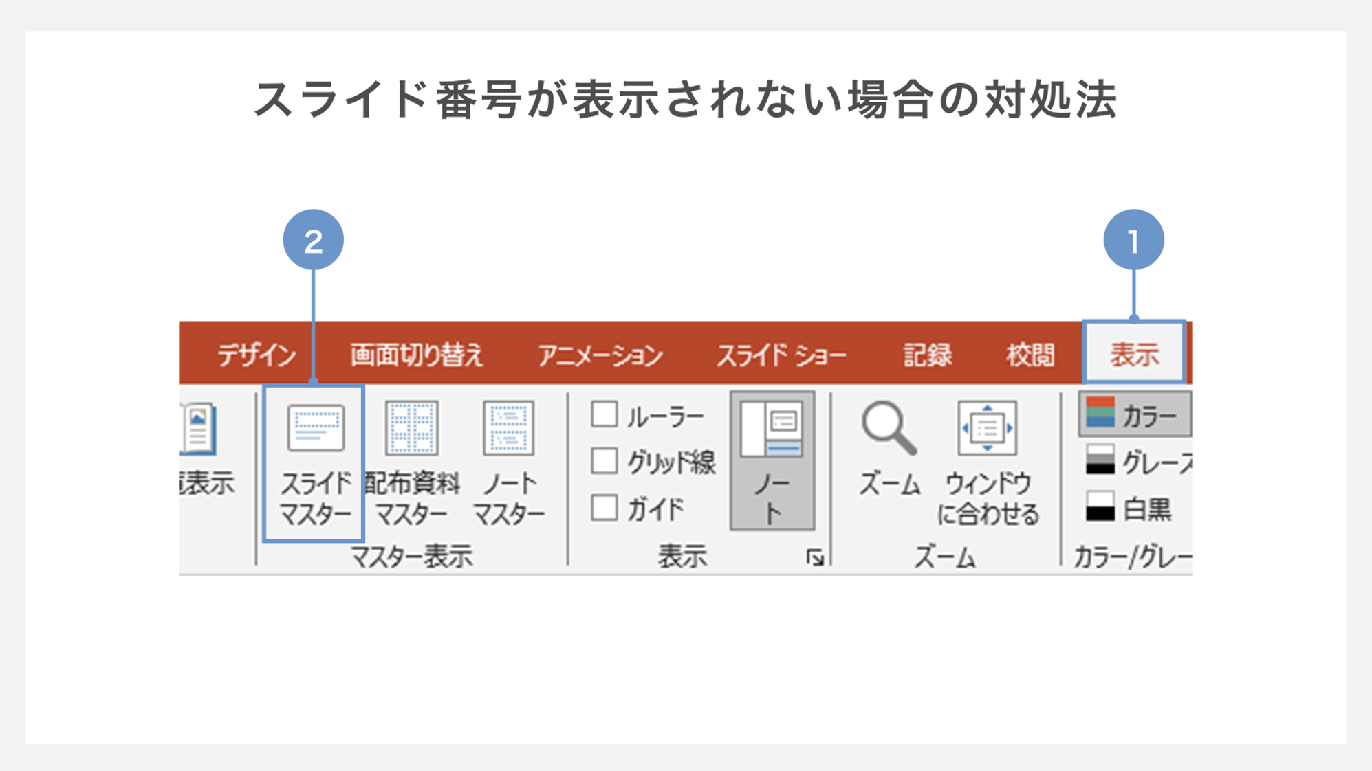The image size is (1372, 771).
Task: Switch to the Transitions (画面切り替え) tab
Action: click(417, 355)
